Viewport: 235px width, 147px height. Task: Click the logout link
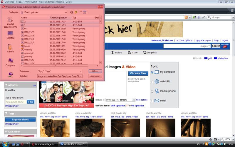point(225,40)
